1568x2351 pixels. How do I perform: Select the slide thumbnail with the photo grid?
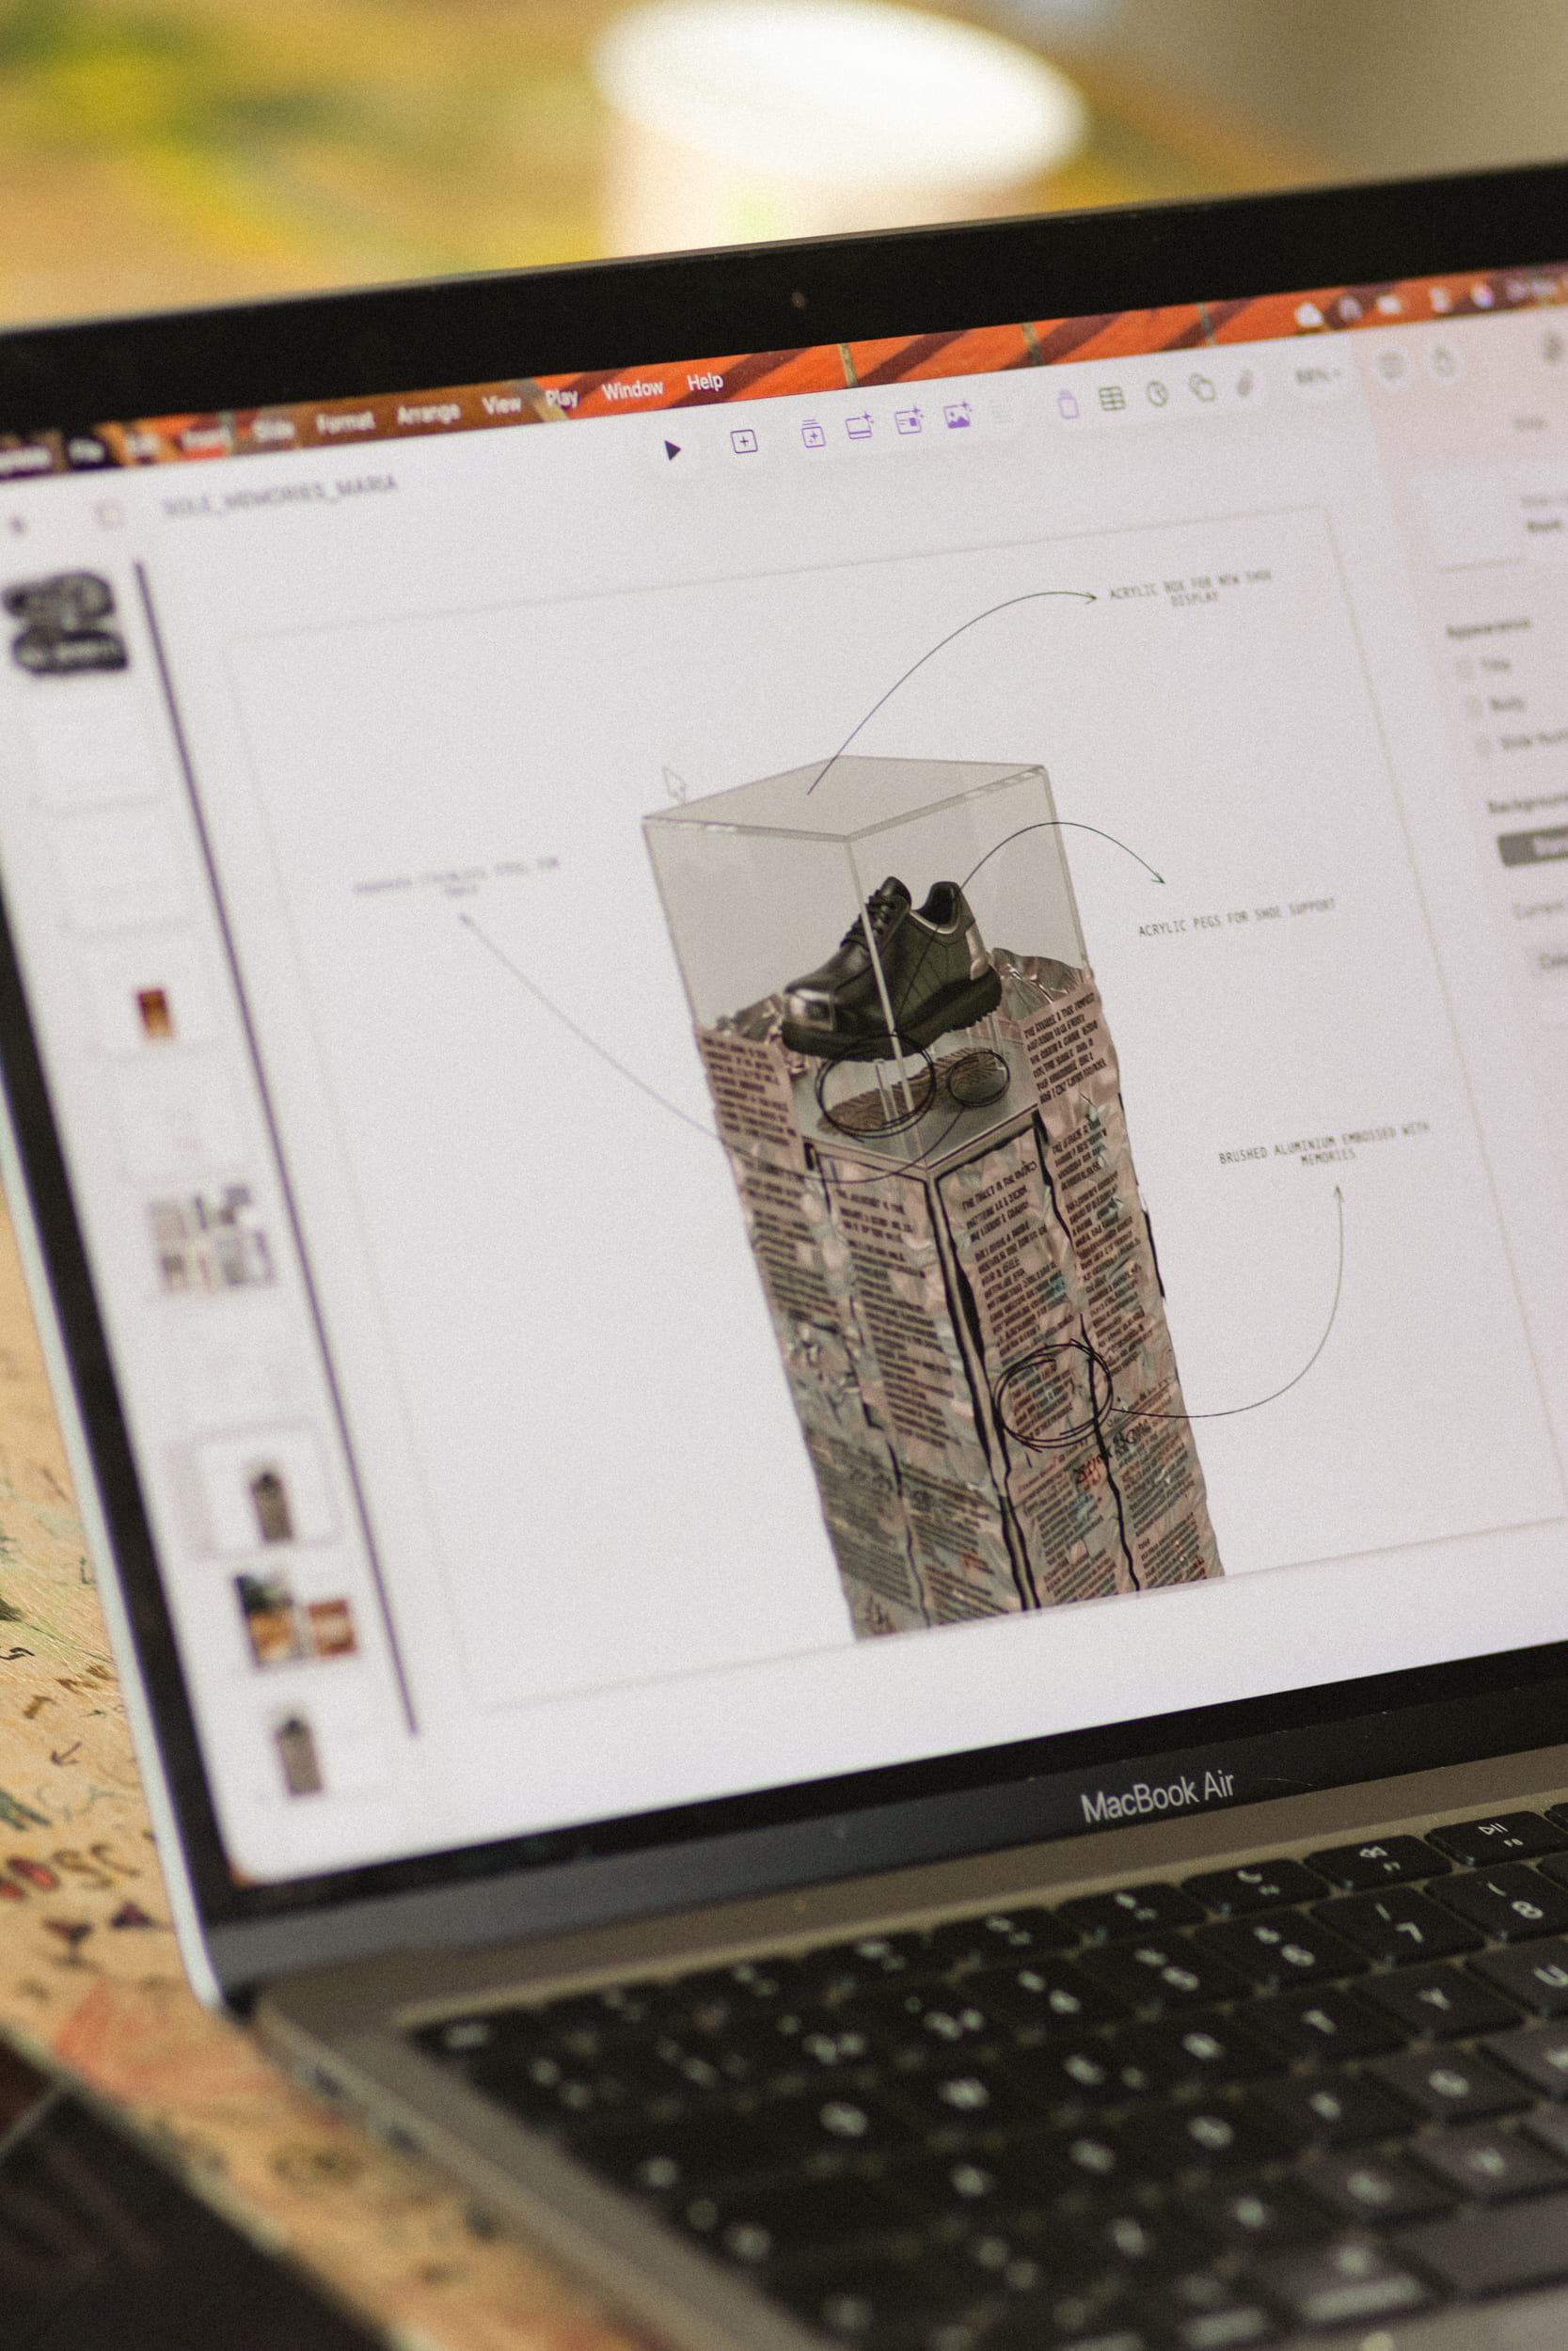coord(212,1239)
